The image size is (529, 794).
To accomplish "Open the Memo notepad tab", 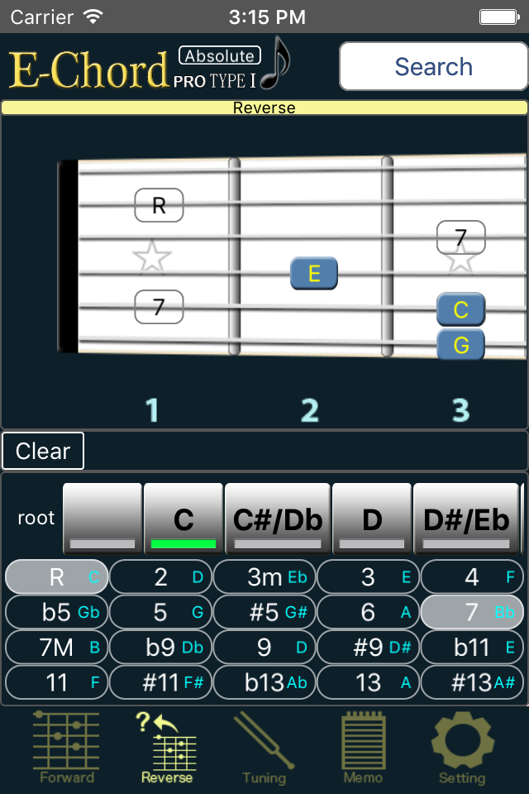I will point(363,748).
